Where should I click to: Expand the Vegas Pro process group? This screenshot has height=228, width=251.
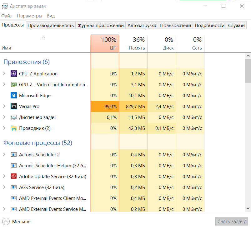4,106
